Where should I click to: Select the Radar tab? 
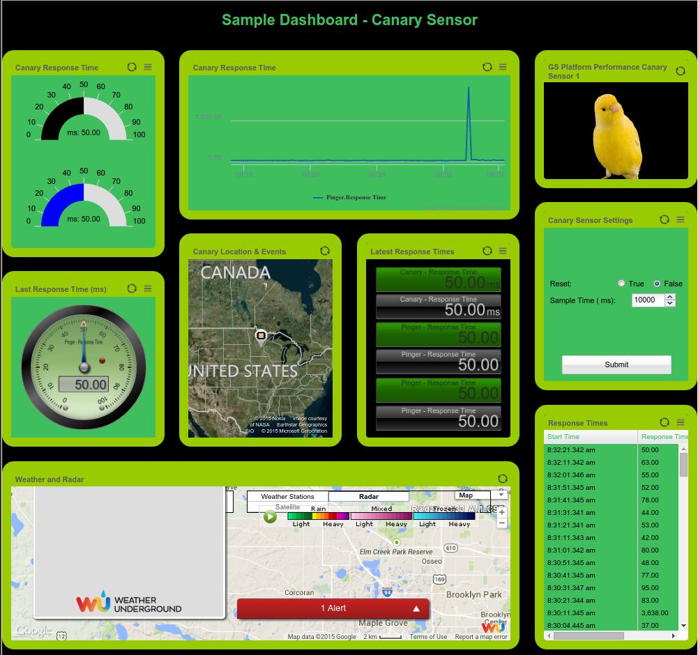368,497
